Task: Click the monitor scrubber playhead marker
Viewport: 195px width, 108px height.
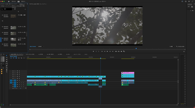Action: click(x=136, y=49)
